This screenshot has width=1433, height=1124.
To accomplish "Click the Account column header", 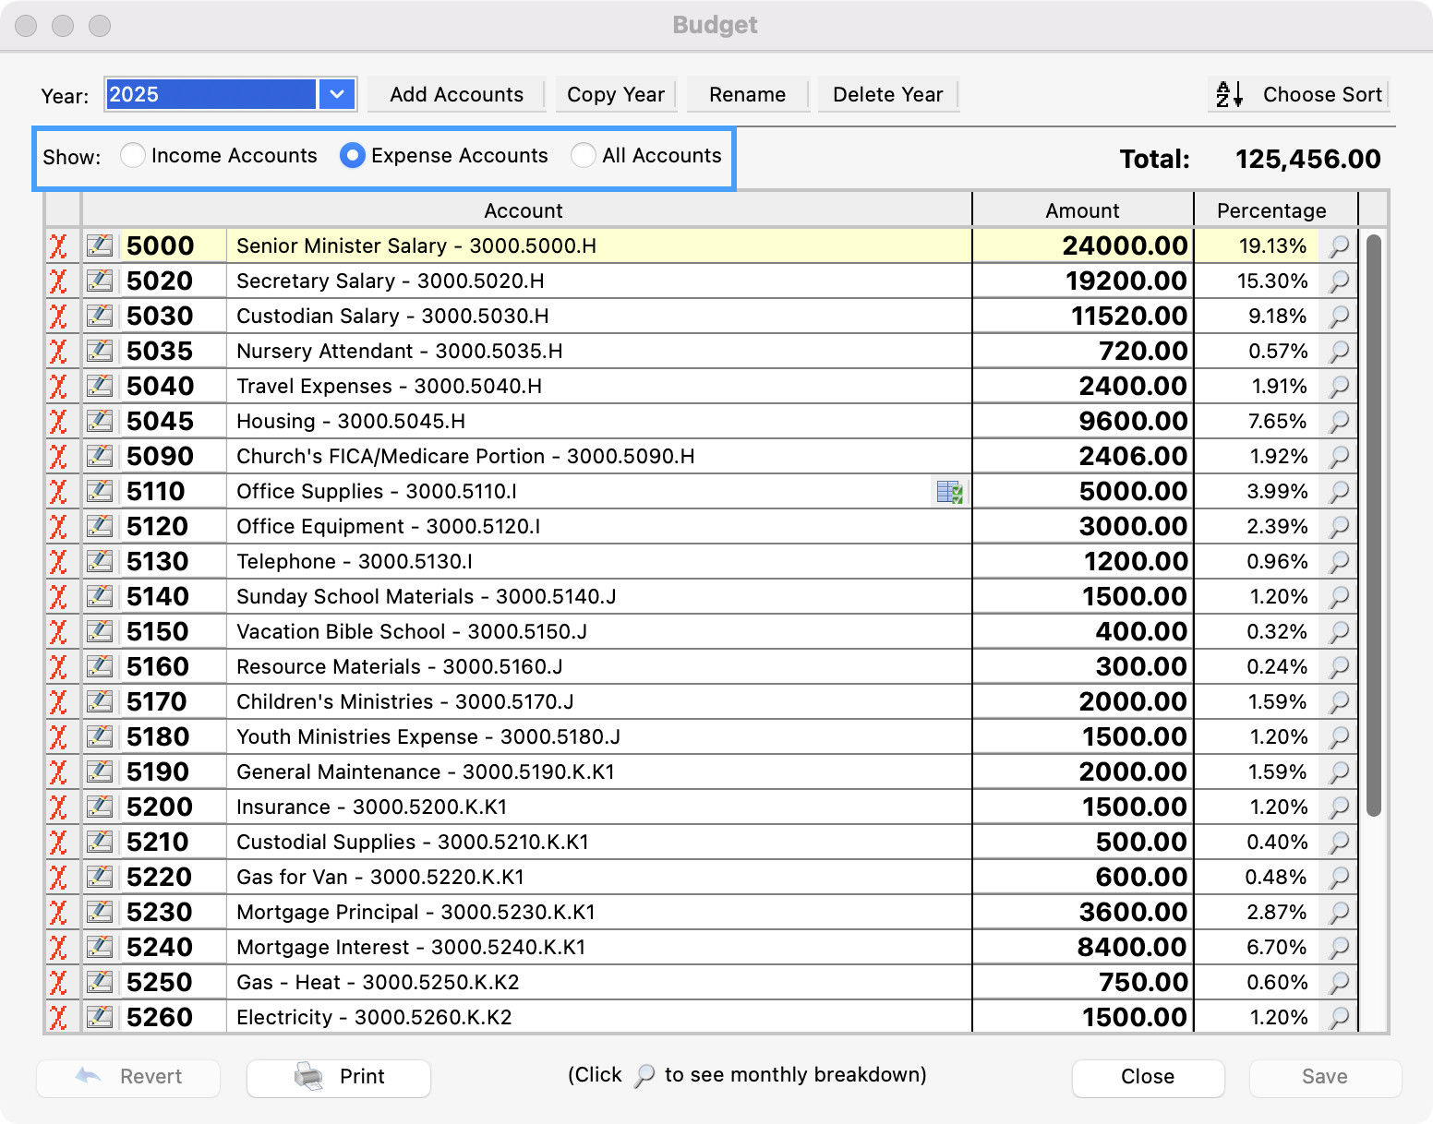I will coord(524,210).
